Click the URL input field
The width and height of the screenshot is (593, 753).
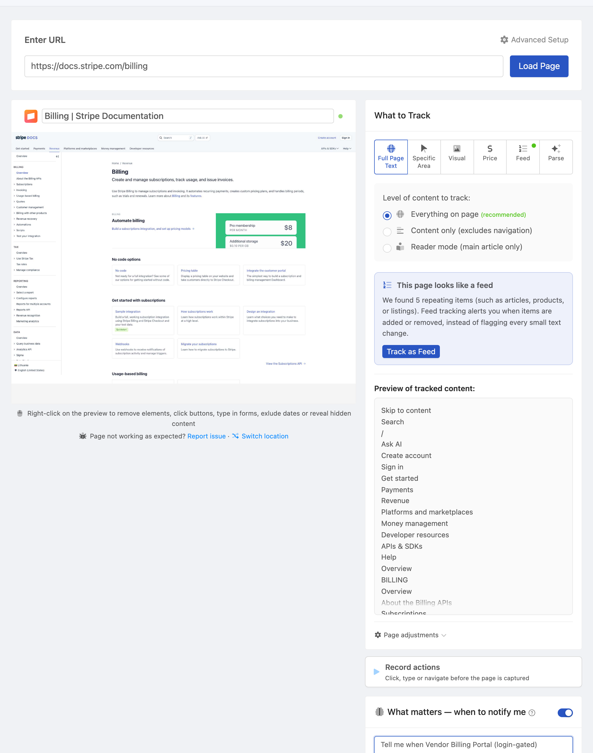tap(264, 66)
